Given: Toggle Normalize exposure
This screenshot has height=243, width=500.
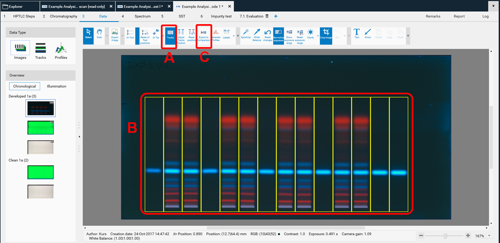Looking at the screenshot, I should (278, 36).
